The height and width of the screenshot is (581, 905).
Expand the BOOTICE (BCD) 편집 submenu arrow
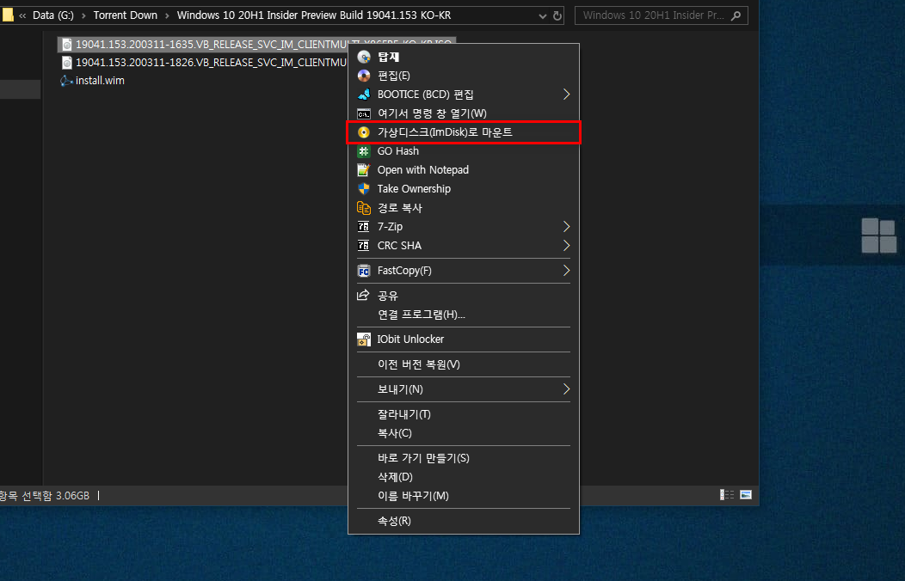coord(566,95)
